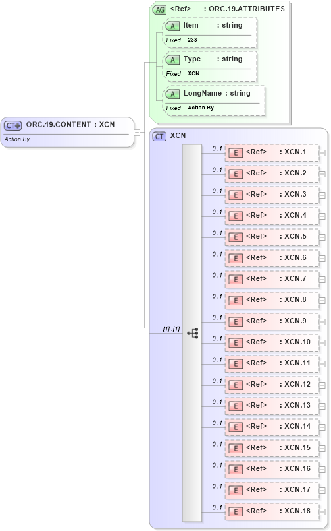Image resolution: width=331 pixels, height=531 pixels.
Task: Expand the XCN.8 element plus box
Action: point(322,301)
